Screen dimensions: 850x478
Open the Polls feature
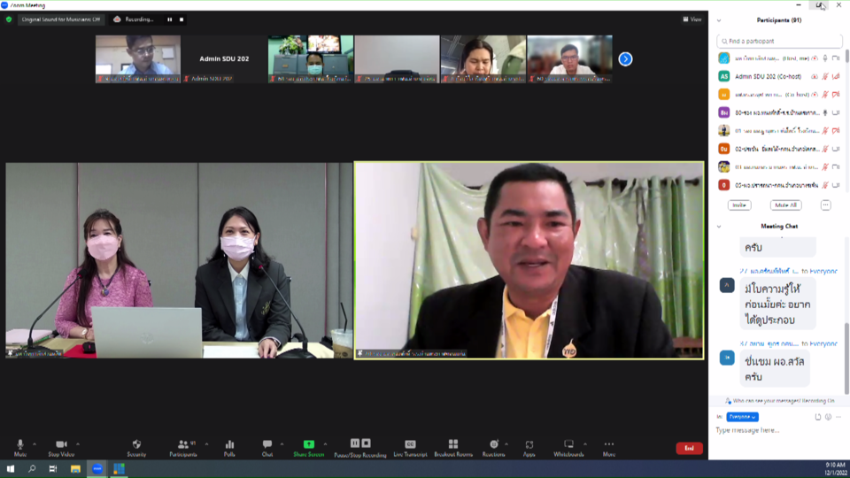(x=229, y=448)
